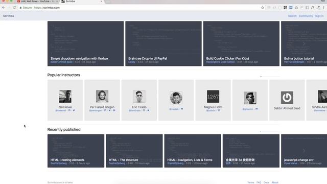Open the Terms footer link
Screen dimensions: 327x184
pos(251,182)
